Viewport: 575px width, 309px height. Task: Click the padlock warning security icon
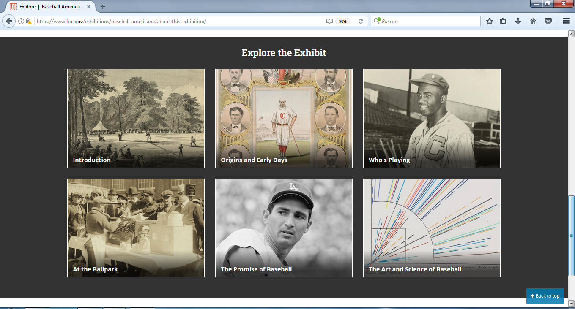pos(28,21)
